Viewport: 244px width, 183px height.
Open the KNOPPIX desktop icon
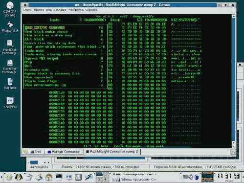tap(10, 103)
